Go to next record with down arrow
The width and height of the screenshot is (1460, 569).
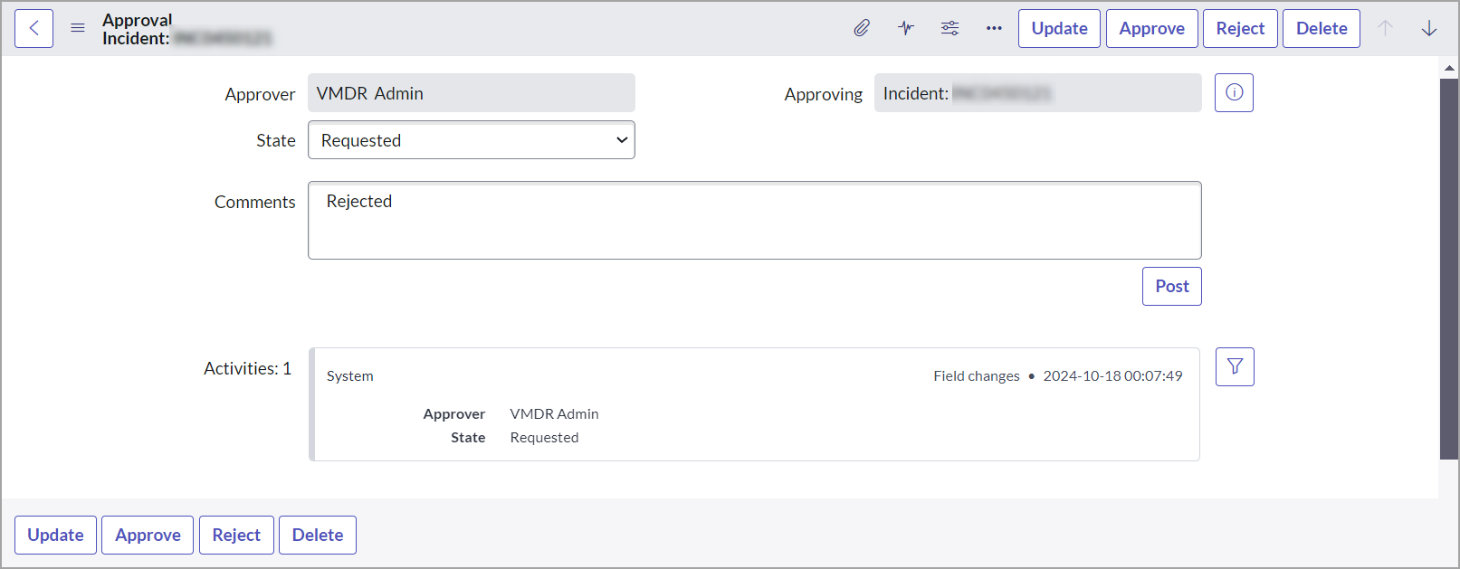pos(1429,28)
